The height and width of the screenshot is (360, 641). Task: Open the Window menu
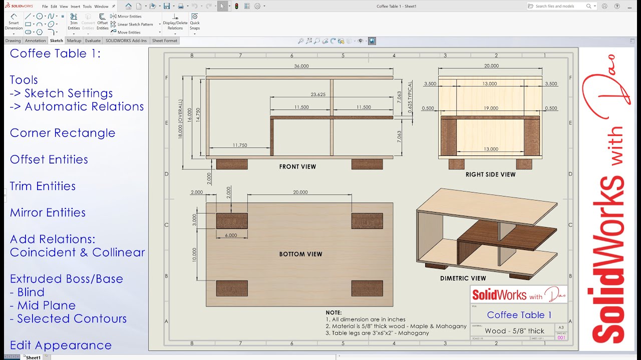tap(101, 6)
